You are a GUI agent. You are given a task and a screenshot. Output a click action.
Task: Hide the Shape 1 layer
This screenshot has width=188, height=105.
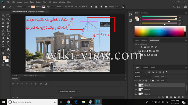click(136, 94)
